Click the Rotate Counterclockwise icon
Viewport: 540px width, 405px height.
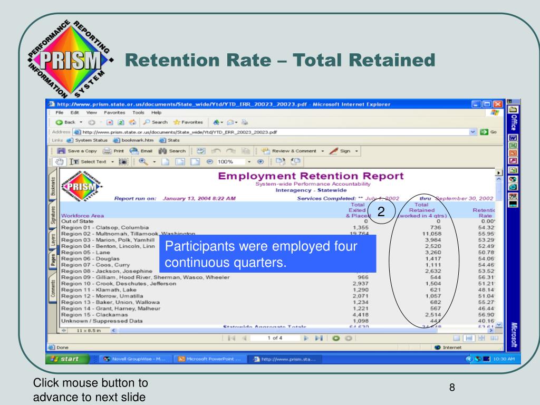pyautogui.click(x=295, y=161)
